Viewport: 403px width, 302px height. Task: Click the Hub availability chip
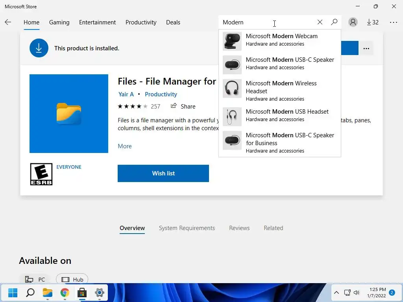(x=72, y=280)
